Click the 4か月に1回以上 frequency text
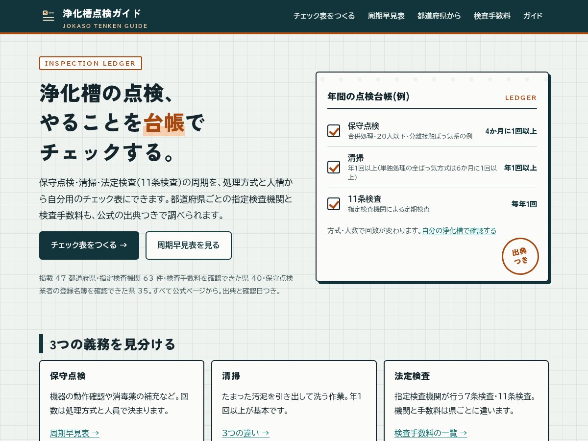This screenshot has width=588, height=441. [511, 131]
